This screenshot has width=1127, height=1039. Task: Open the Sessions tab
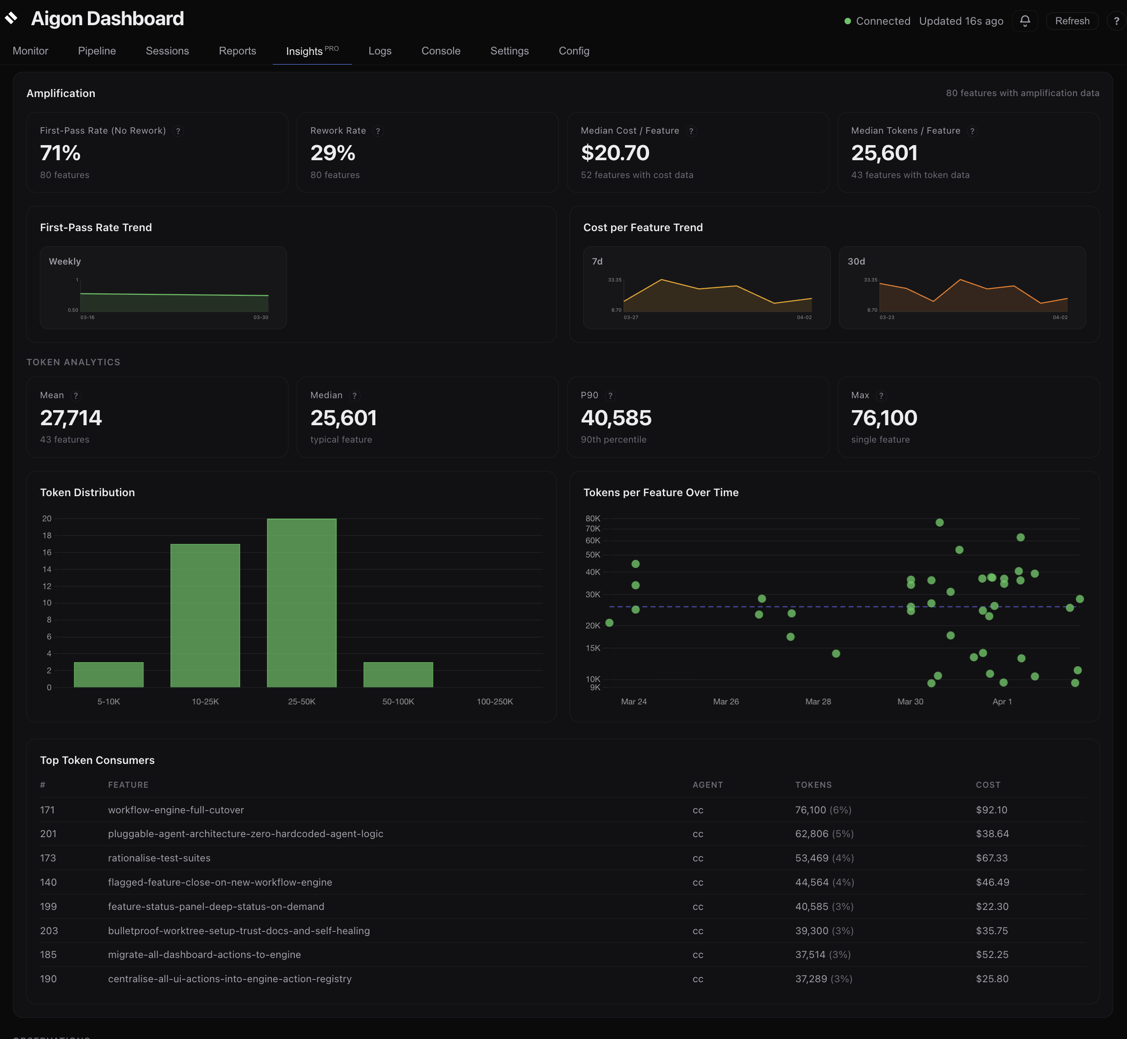pos(167,51)
